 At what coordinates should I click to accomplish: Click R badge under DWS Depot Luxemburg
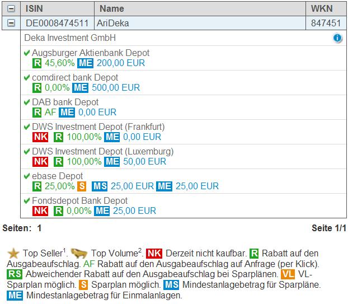click(59, 162)
